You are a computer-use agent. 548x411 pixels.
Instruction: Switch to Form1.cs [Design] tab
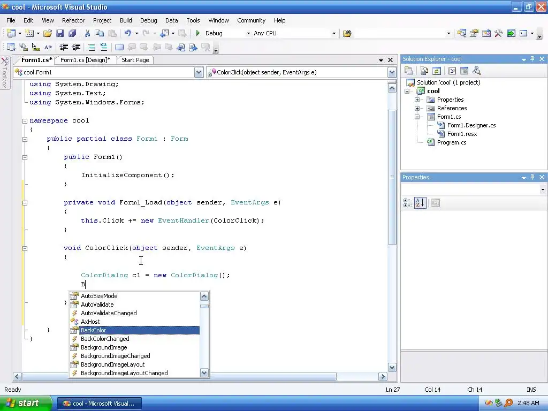[x=85, y=60]
